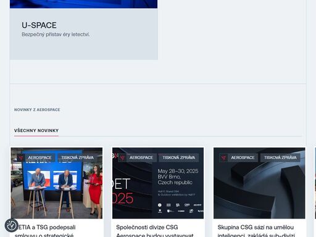Open the U-SPACE card title
The image size is (316, 237).
pyautogui.click(x=39, y=25)
